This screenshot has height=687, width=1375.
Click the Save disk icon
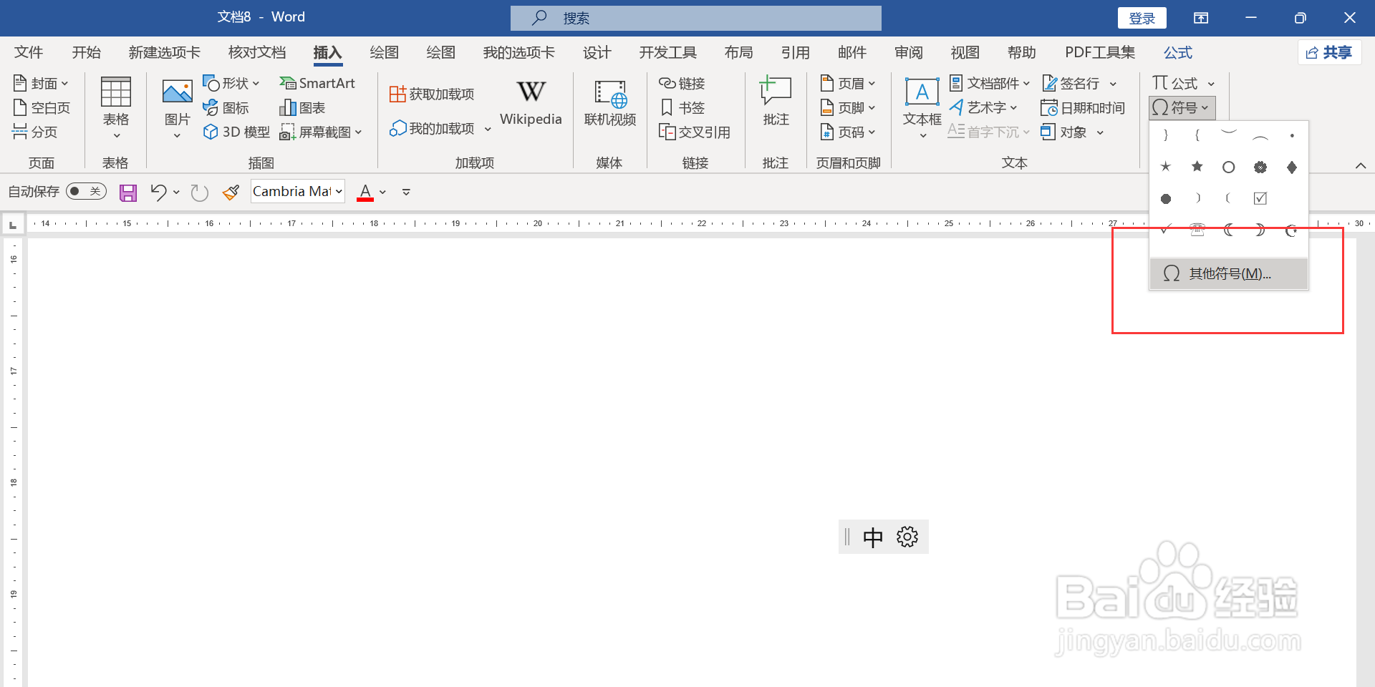(128, 193)
